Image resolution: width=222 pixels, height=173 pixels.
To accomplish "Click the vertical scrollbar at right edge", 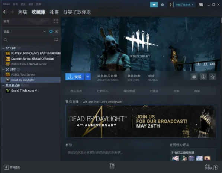I will pos(221,20).
